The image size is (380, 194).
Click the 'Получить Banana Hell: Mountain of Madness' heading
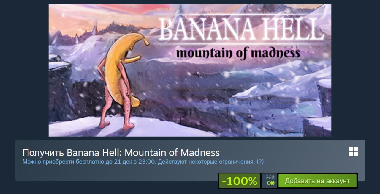click(x=121, y=153)
